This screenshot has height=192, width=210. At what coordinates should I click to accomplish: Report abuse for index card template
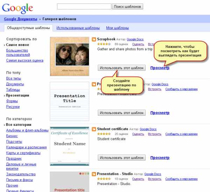[x=181, y=89]
